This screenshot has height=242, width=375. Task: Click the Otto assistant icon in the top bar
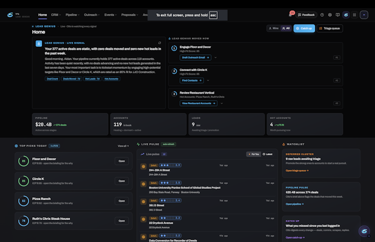(346, 15)
